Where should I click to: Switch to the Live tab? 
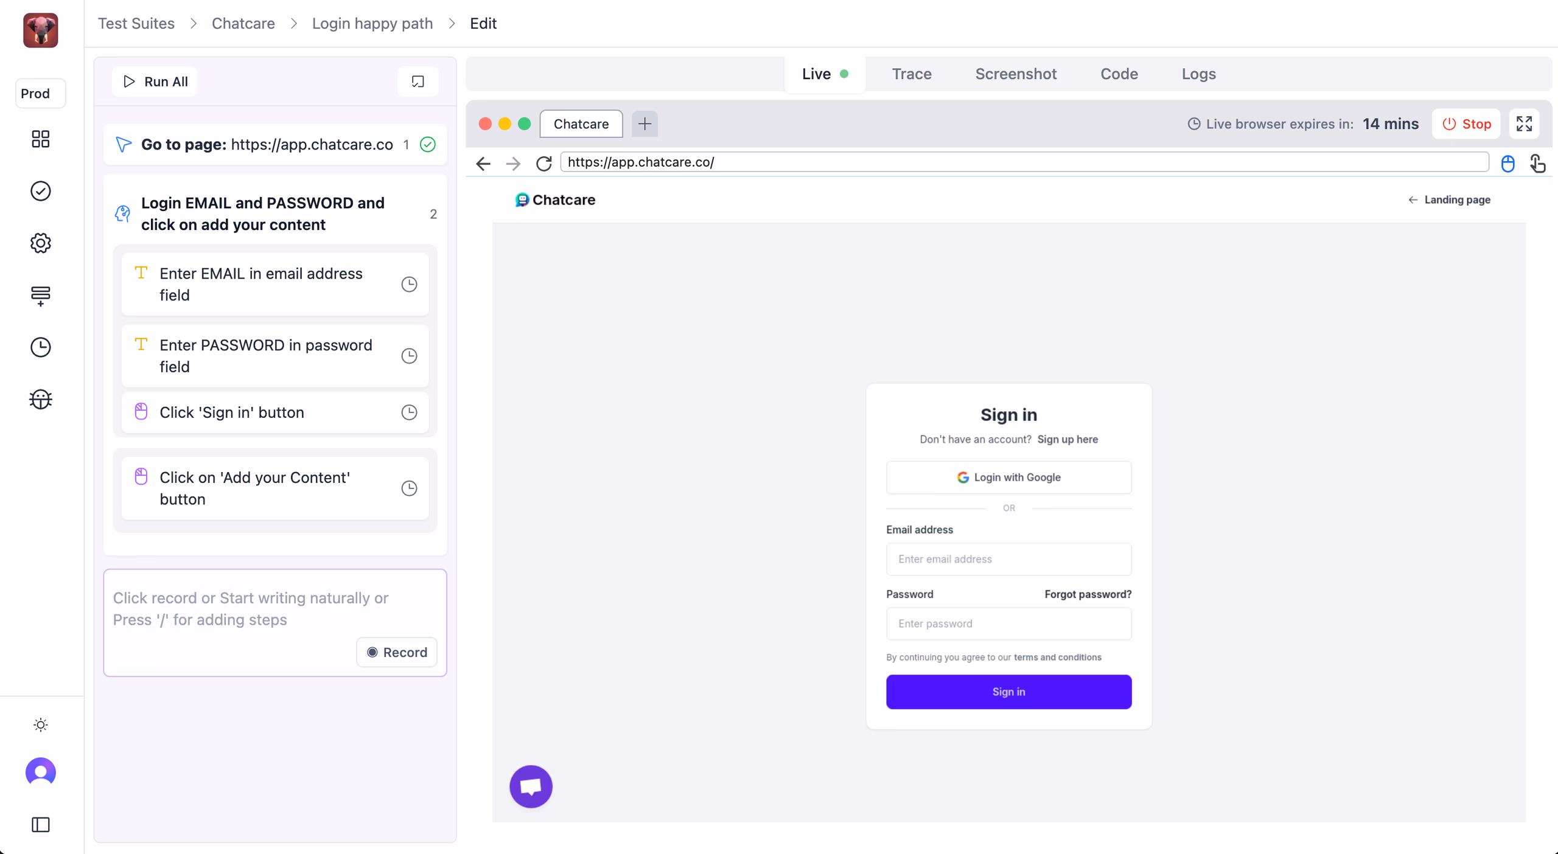[x=825, y=74]
